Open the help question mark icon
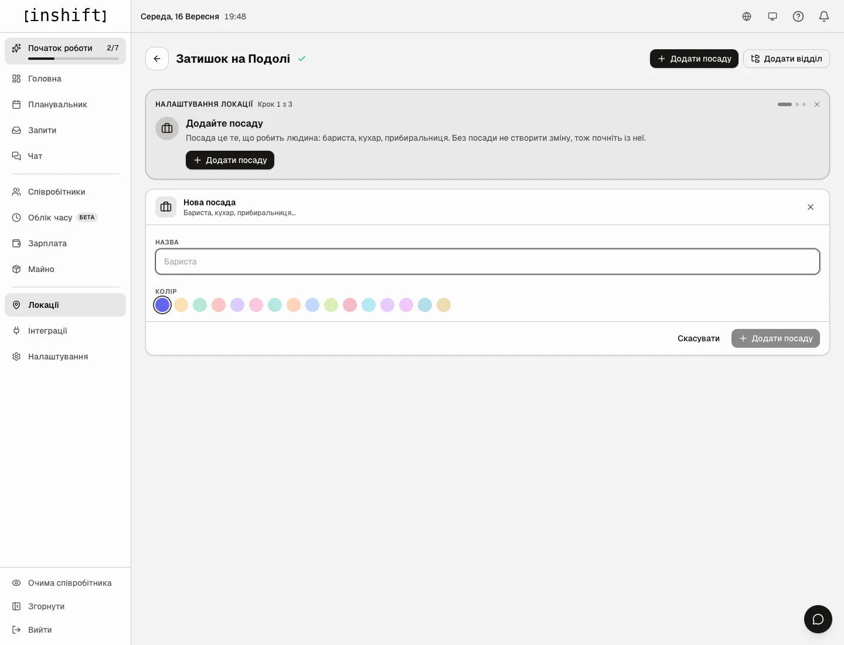The height and width of the screenshot is (645, 844). (x=798, y=16)
